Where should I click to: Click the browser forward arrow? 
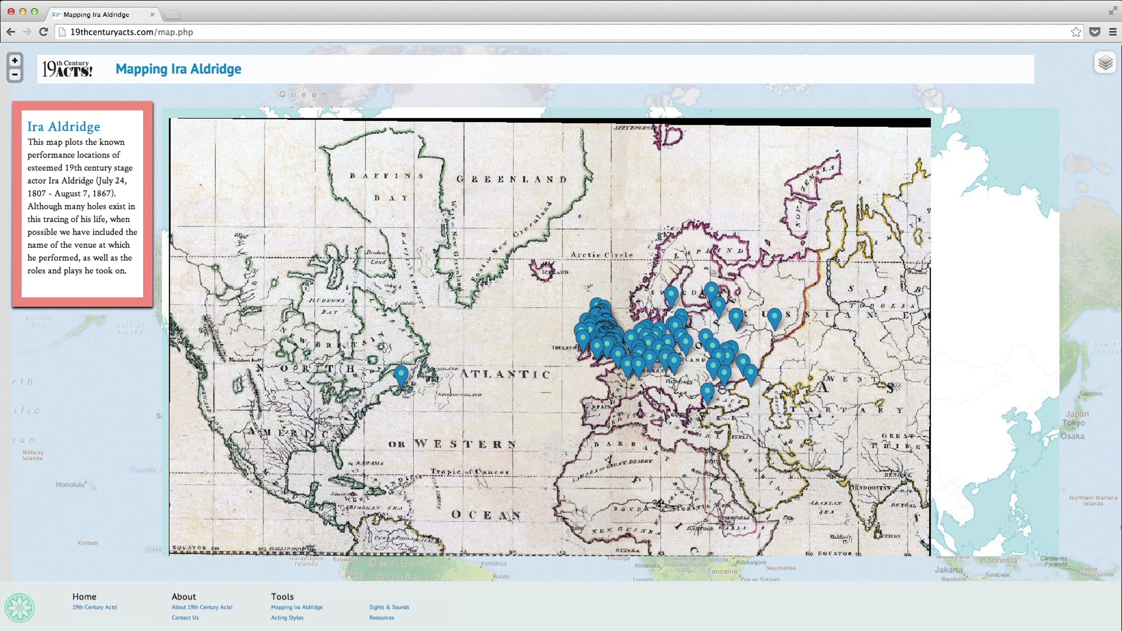(27, 32)
